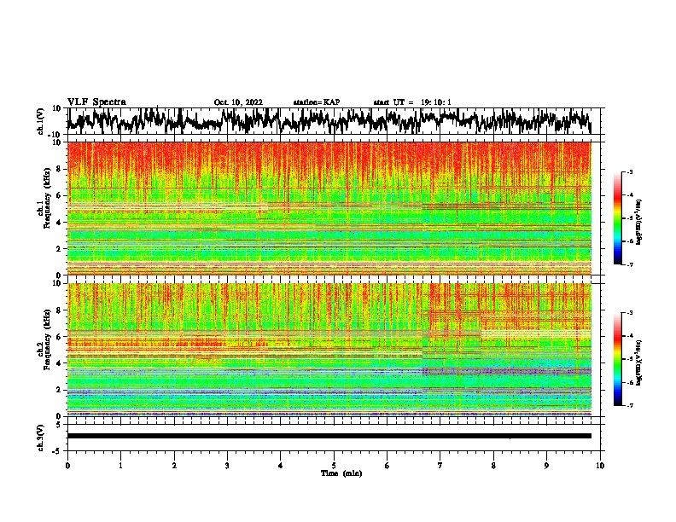
Task: Click the 8 kHz tick on ch.1 frequency axis
Action: 59,169
